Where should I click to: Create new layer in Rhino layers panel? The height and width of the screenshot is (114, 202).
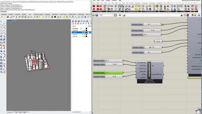click(73, 23)
